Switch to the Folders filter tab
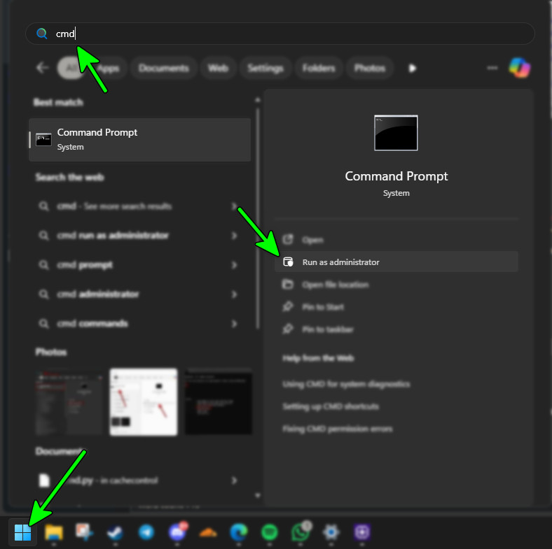Image resolution: width=552 pixels, height=549 pixels. pos(319,68)
